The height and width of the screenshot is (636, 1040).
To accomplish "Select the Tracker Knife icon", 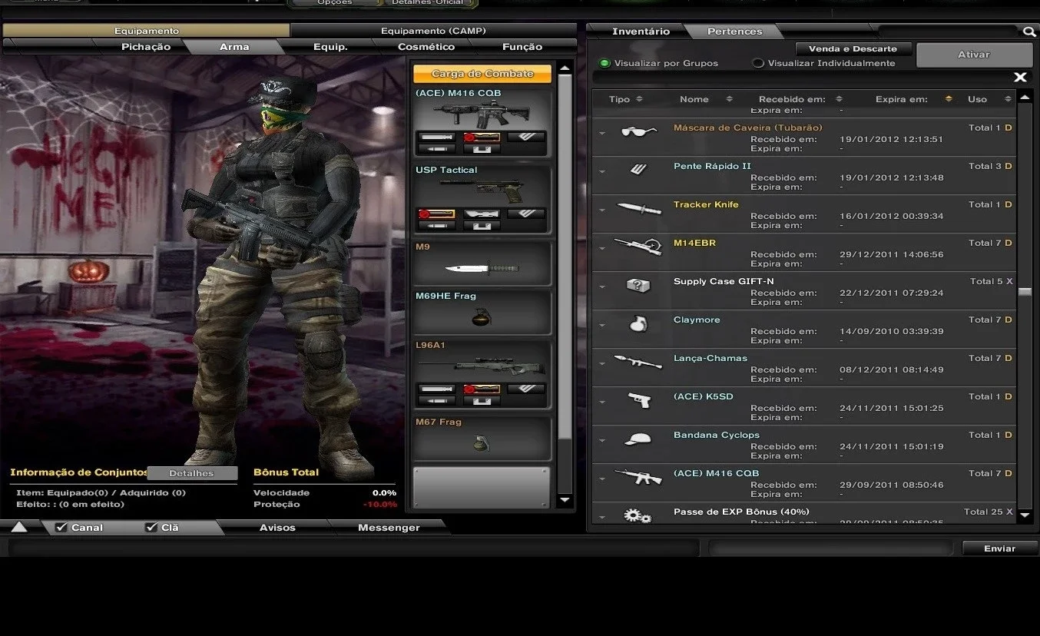I will click(x=638, y=208).
